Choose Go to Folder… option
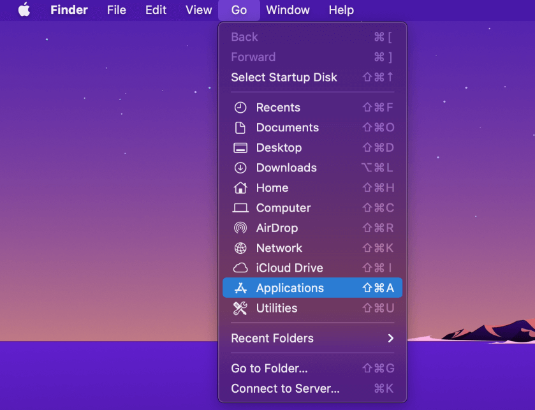This screenshot has height=410, width=535. pyautogui.click(x=269, y=369)
